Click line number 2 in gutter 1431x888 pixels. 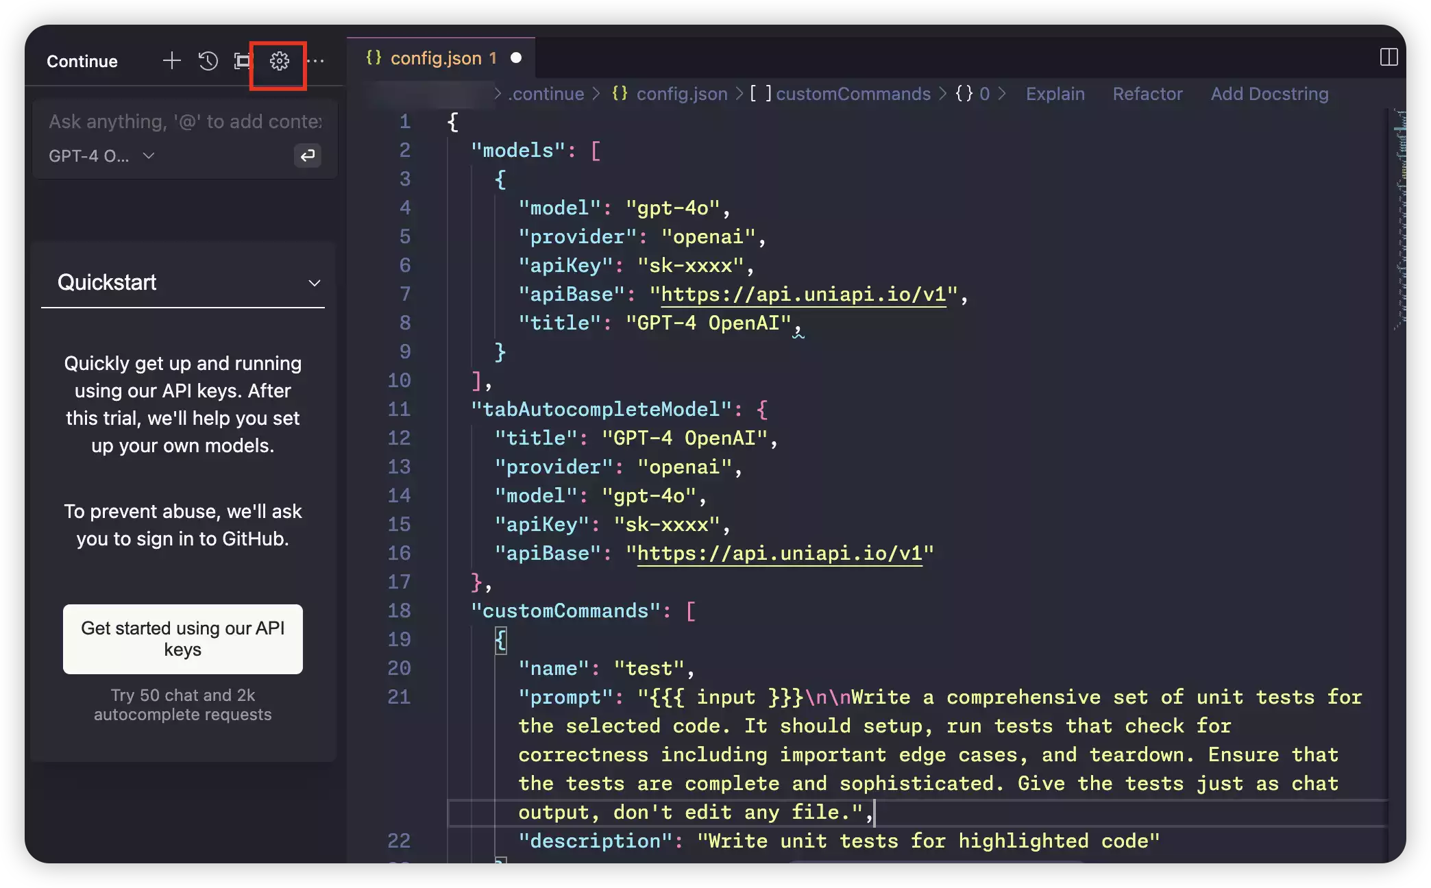405,151
